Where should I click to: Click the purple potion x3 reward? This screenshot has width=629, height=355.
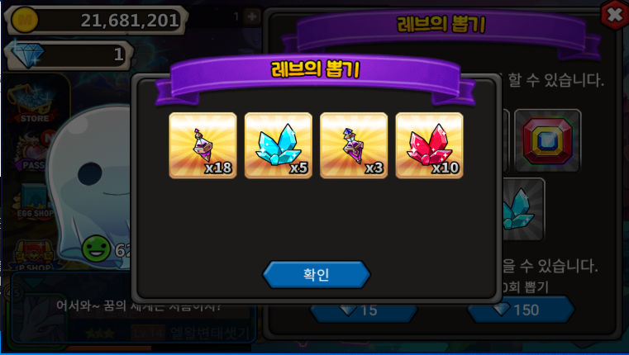(x=354, y=145)
